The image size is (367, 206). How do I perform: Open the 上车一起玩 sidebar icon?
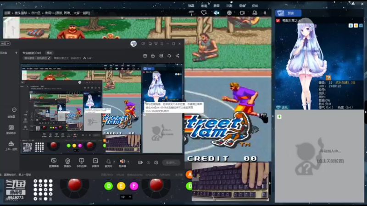[x=11, y=146]
